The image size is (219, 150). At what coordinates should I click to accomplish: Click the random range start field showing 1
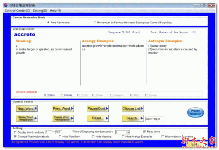(x=49, y=132)
